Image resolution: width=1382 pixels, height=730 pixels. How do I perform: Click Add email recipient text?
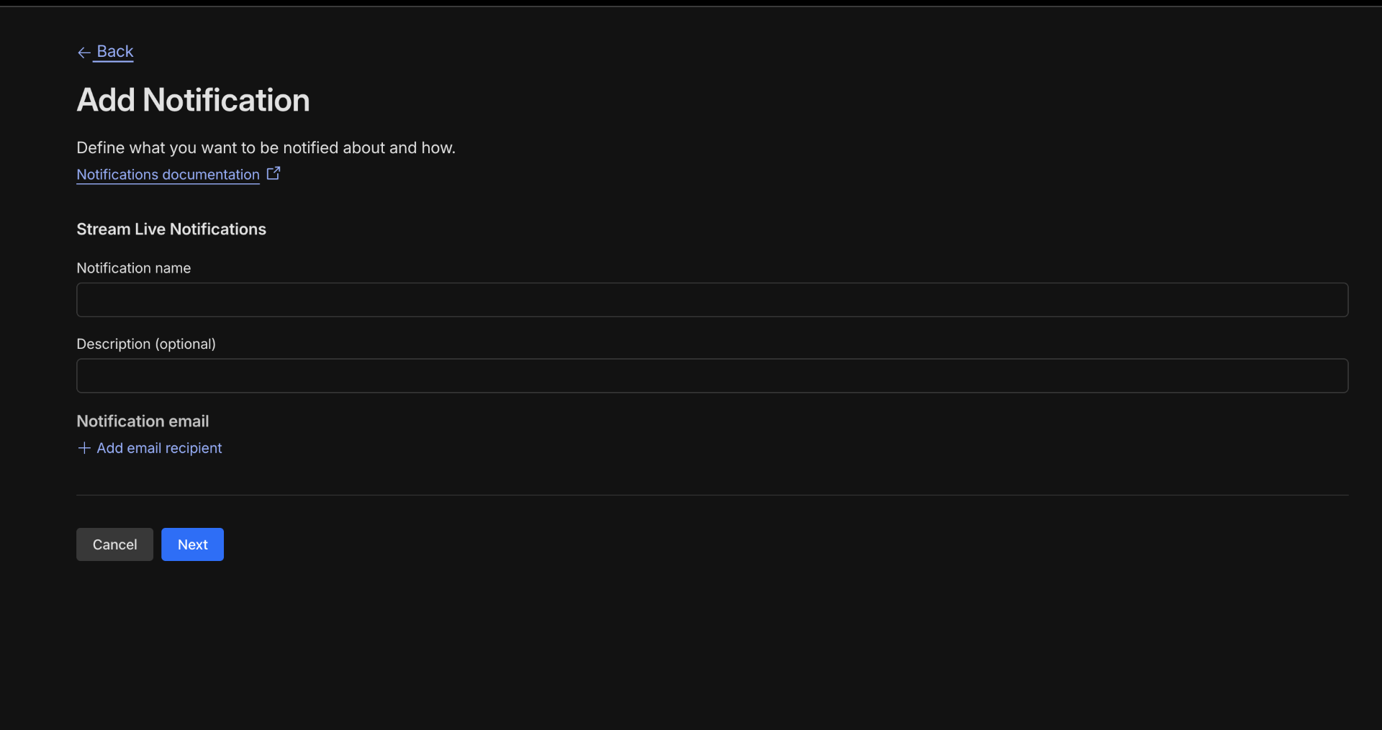tap(159, 448)
